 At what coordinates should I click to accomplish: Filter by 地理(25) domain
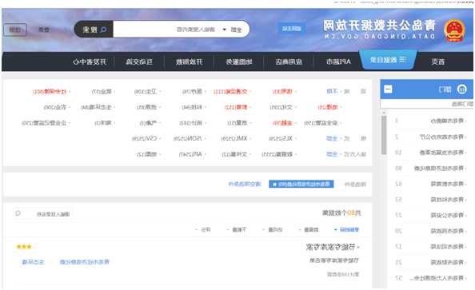(x=328, y=107)
